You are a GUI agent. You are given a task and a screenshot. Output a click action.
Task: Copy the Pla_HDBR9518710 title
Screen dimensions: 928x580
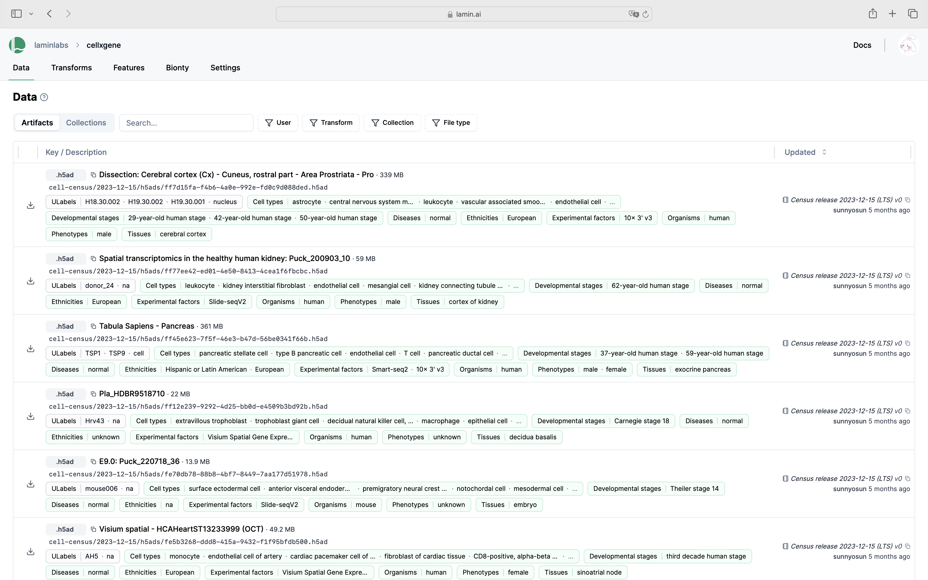[93, 394]
